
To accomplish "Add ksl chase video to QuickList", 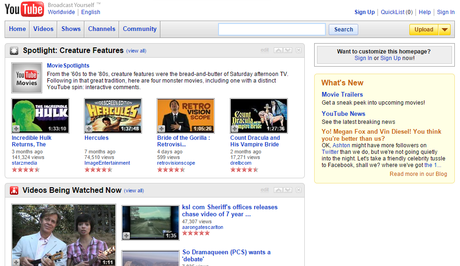I will 127,236.
